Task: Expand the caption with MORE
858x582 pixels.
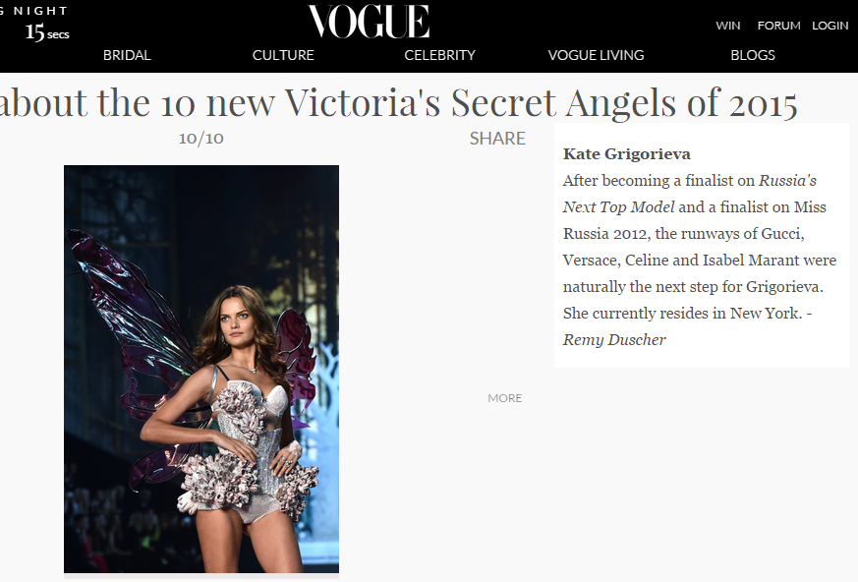Action: 504,398
